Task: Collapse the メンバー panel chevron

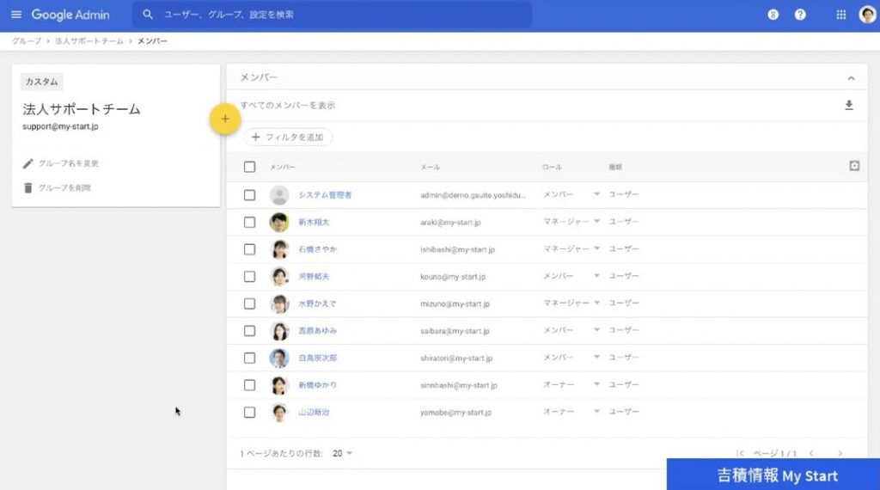Action: click(x=851, y=78)
